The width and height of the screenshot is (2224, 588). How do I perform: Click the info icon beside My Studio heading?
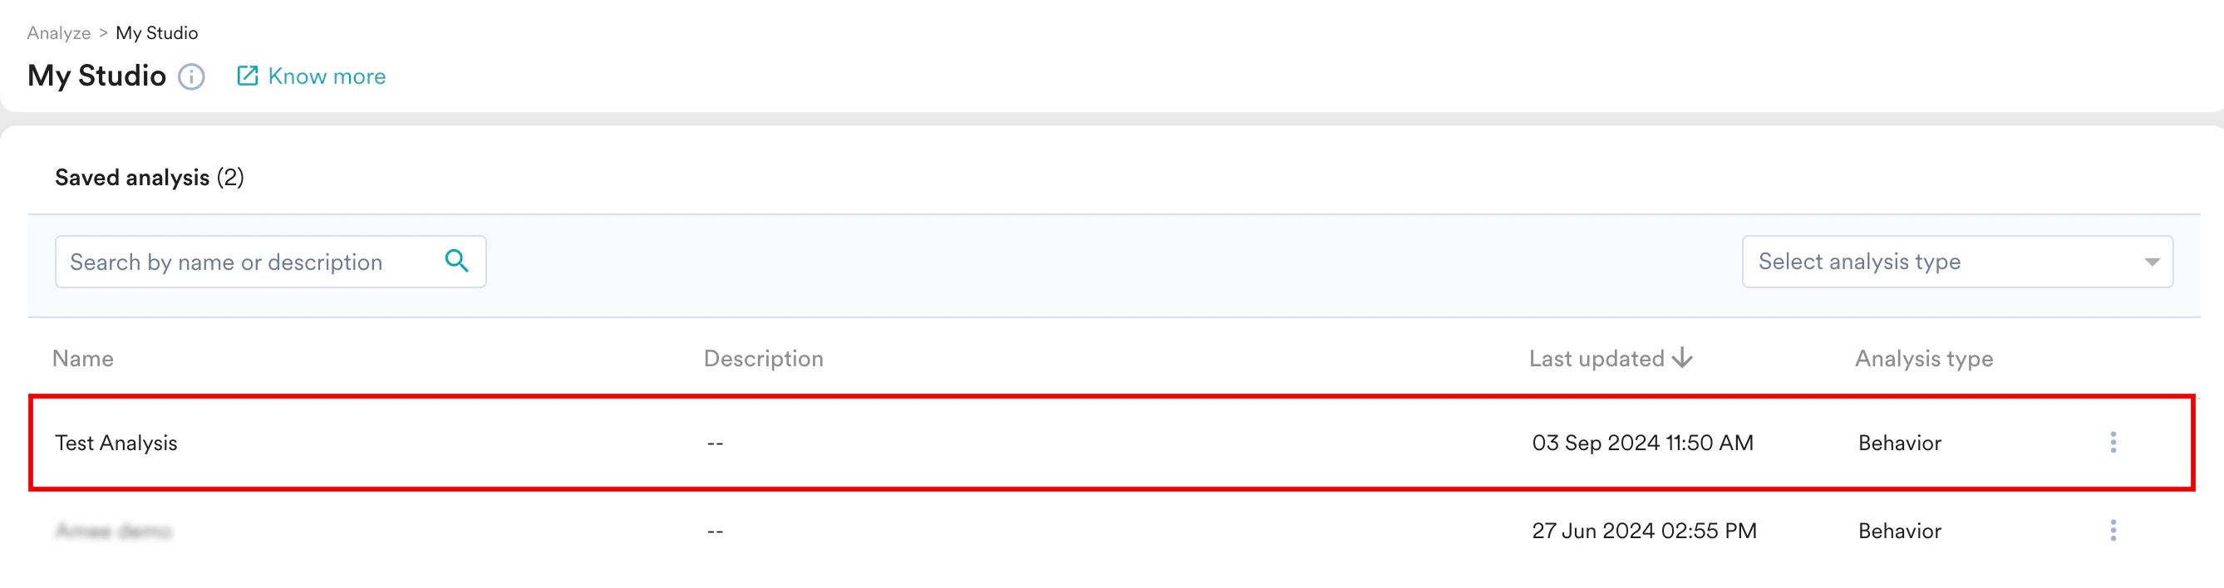[193, 76]
